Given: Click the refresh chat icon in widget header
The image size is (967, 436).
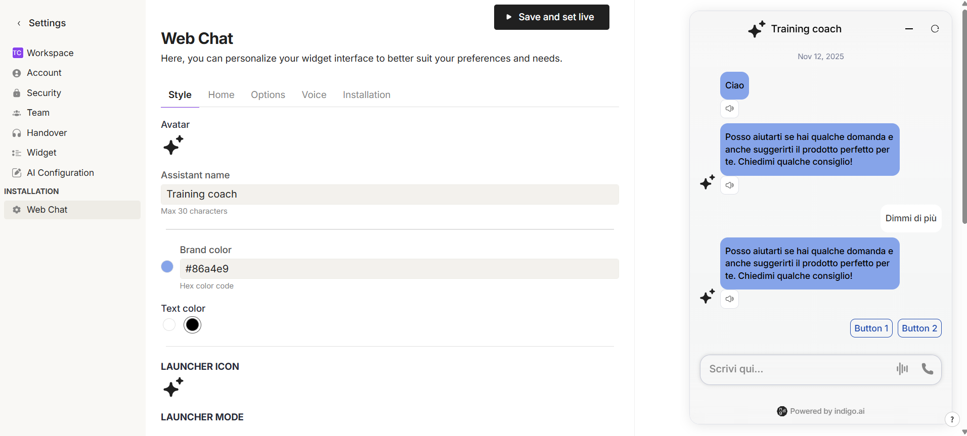Looking at the screenshot, I should [x=935, y=29].
